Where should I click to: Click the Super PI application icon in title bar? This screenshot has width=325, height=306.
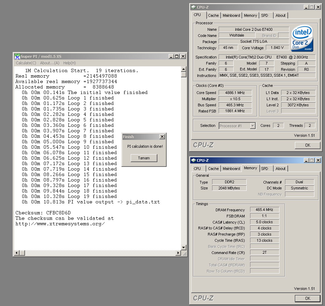[x=17, y=56]
